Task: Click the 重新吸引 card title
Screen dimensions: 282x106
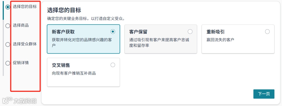Action: click(x=216, y=32)
